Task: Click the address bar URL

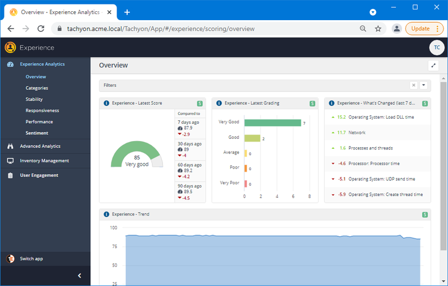Action: pos(161,29)
